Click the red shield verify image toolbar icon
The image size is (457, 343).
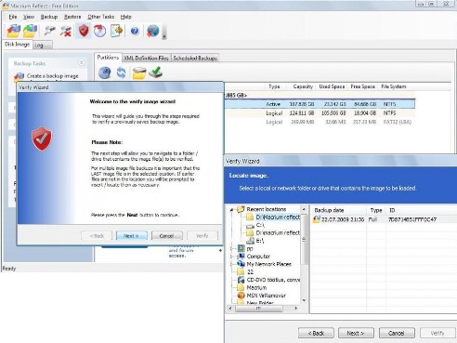coord(84,31)
